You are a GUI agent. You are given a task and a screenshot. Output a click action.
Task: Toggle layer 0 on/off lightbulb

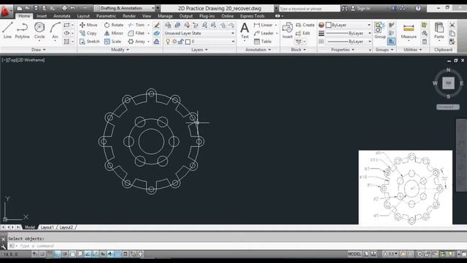point(168,42)
